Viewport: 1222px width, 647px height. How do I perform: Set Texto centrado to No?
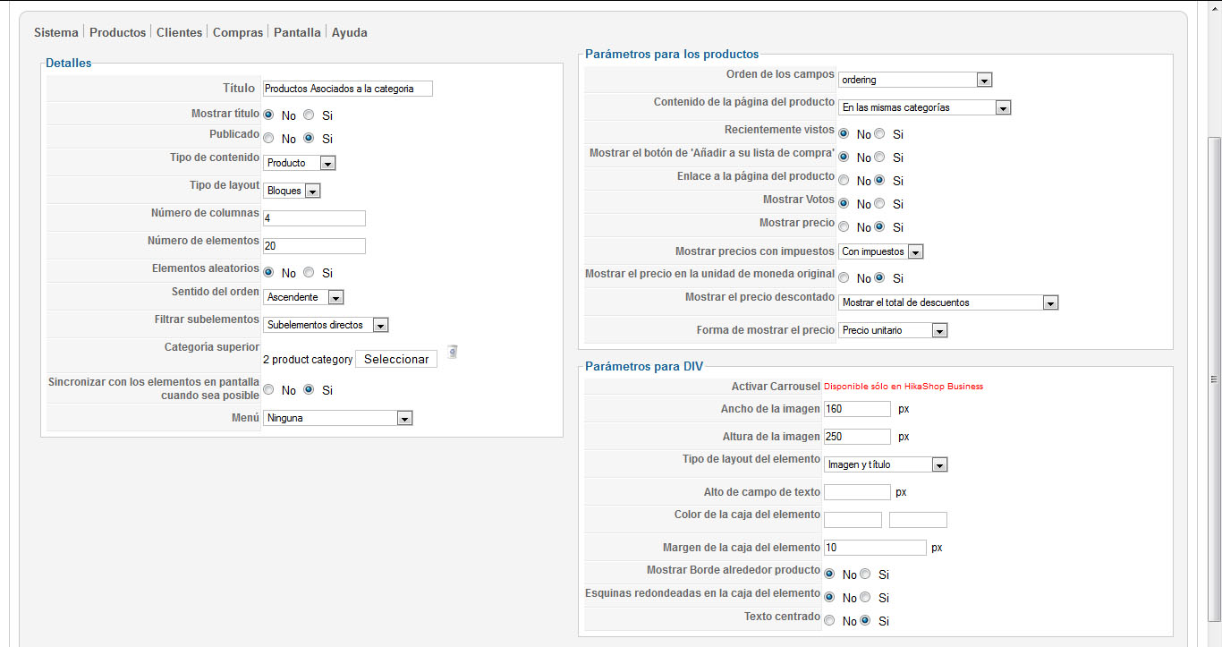coord(829,620)
